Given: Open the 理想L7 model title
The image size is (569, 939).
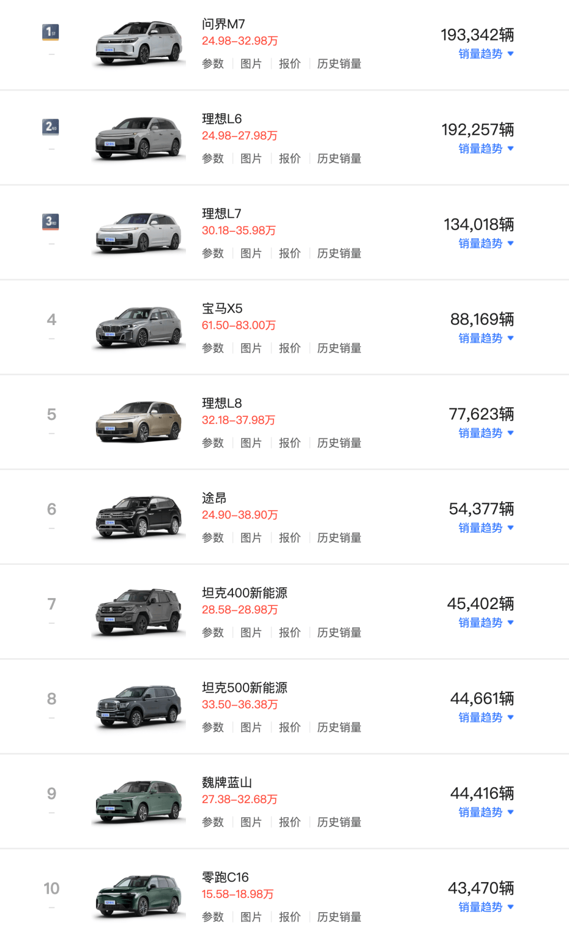Looking at the screenshot, I should pos(221,213).
